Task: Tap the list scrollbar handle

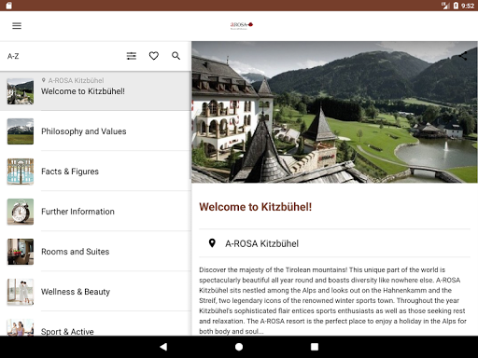Action: click(x=190, y=126)
